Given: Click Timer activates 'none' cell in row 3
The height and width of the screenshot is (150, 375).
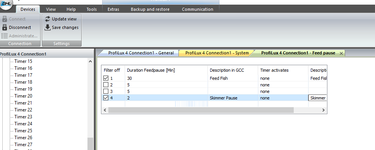Looking at the screenshot, I should coord(283,91).
